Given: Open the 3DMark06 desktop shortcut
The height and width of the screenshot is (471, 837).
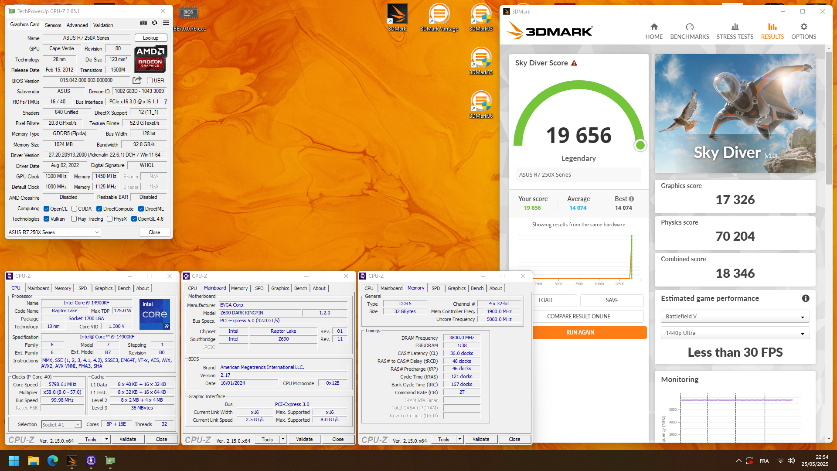Looking at the screenshot, I should click(481, 105).
